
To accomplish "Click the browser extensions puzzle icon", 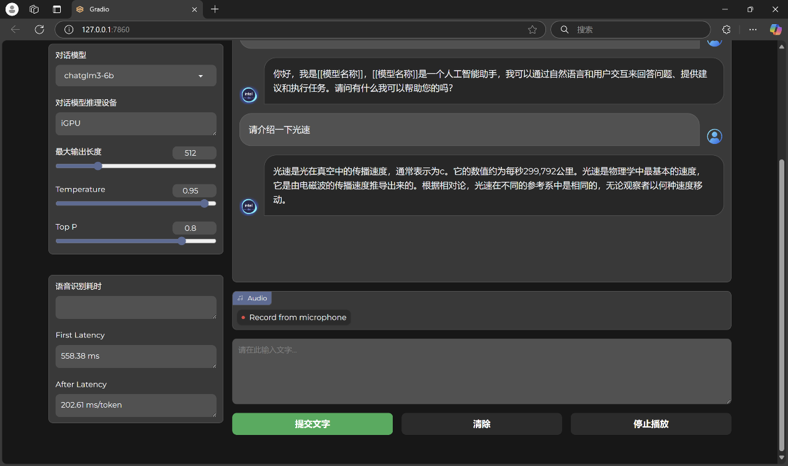I will tap(726, 29).
